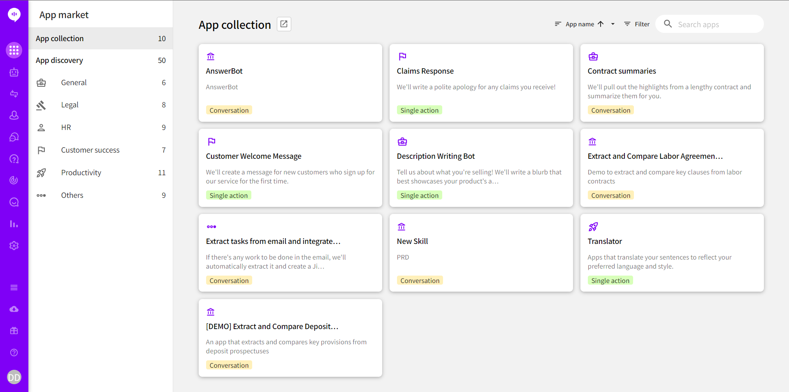This screenshot has height=392, width=789.
Task: Open the settings gear icon in sidebar
Action: coord(14,246)
